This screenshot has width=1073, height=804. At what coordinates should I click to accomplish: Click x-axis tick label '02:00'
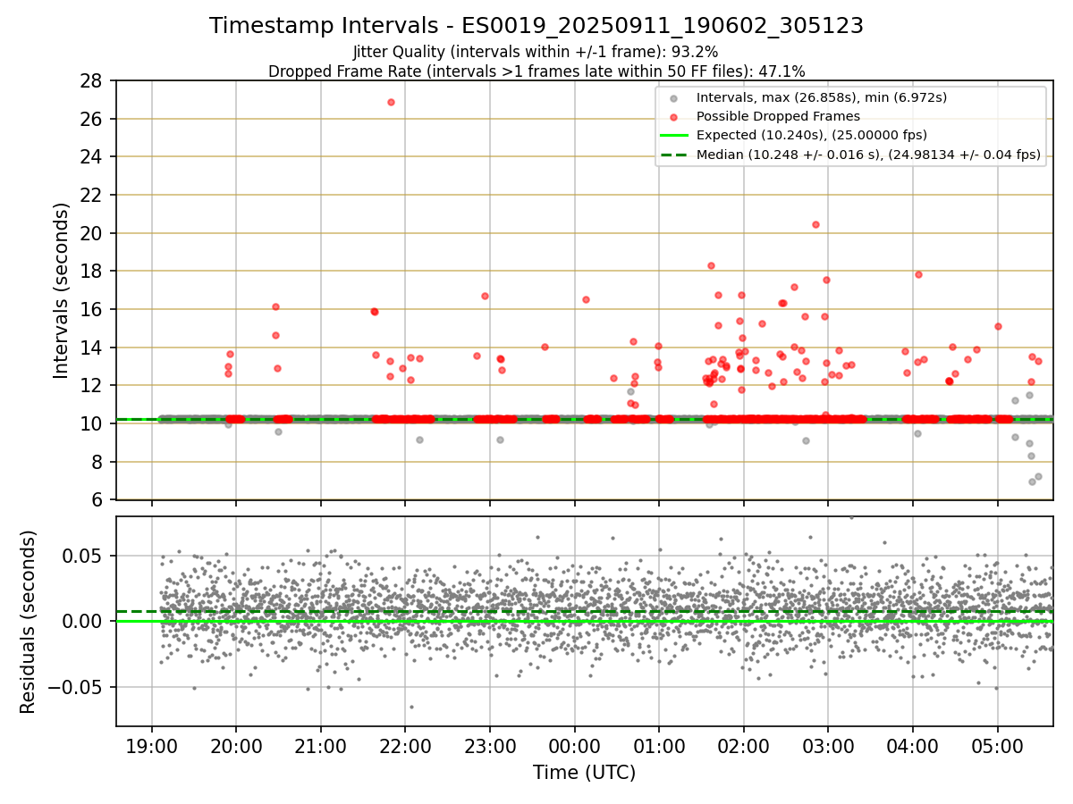pyautogui.click(x=744, y=746)
